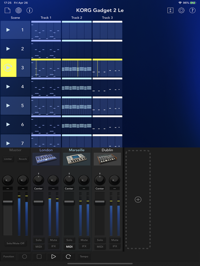Click the Dublin send knob
Viewport: 200px width, 266px height.
pos(115,180)
